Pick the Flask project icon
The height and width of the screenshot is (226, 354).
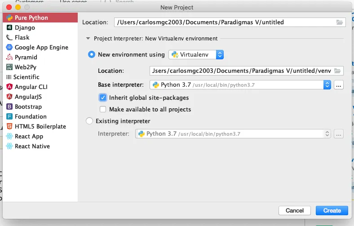pos(9,37)
